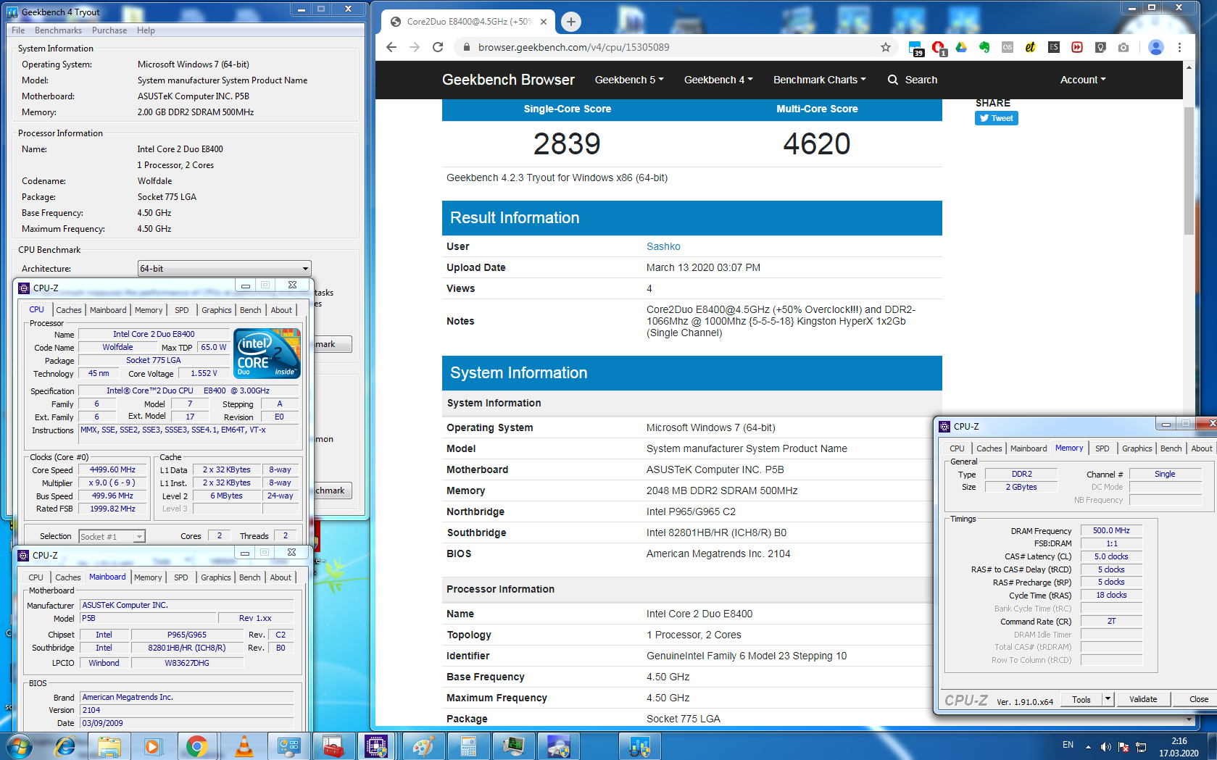
Task: Click the Evernote elephant extension icon
Action: (984, 47)
